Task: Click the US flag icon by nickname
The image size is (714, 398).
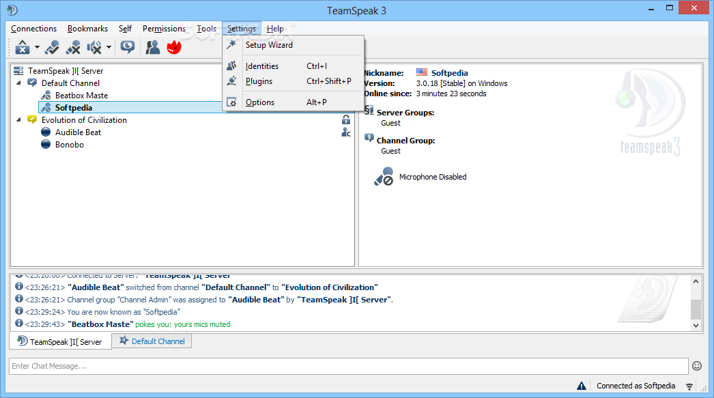Action: tap(422, 72)
